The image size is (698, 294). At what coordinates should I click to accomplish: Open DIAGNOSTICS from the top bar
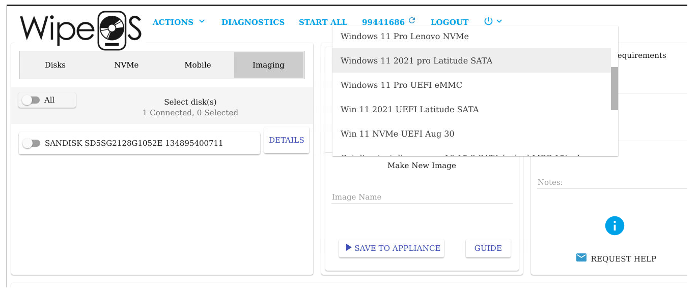253,22
